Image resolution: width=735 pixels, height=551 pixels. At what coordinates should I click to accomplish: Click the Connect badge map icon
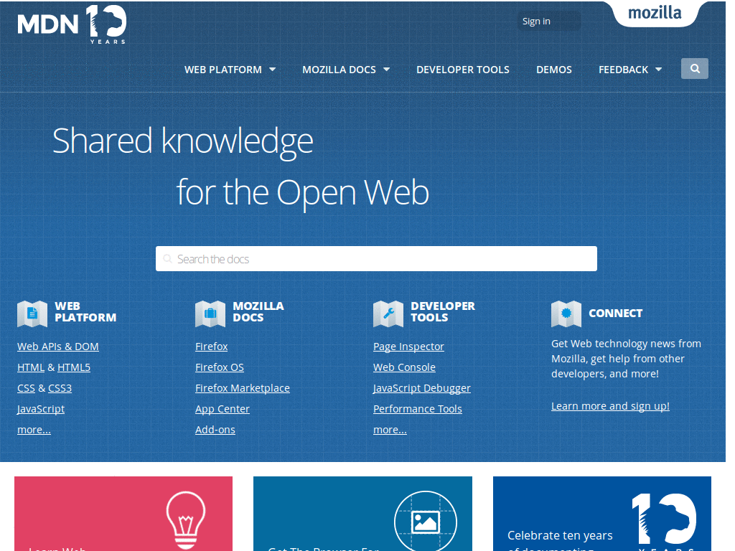[x=566, y=313]
